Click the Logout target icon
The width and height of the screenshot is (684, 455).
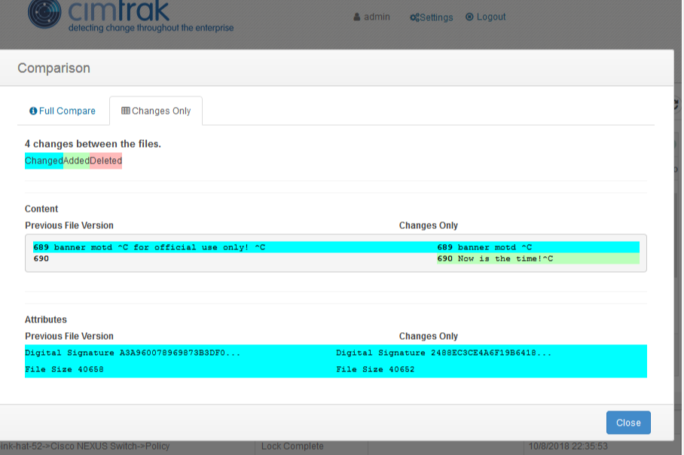point(469,17)
